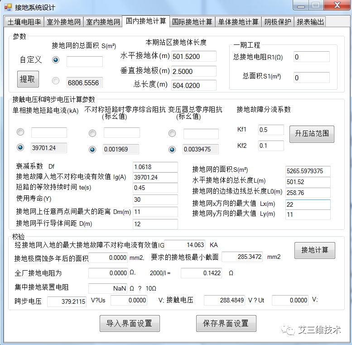Open the 土壤电阻率 tab

click(x=24, y=22)
